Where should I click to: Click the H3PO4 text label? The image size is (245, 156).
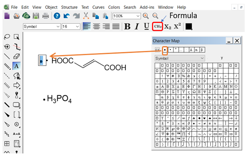tap(59, 99)
